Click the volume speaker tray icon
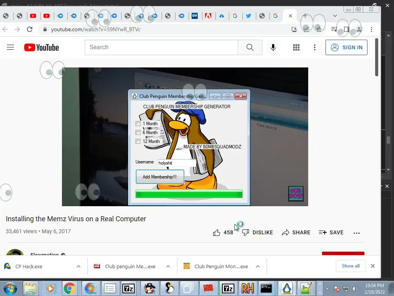 [x=355, y=289]
